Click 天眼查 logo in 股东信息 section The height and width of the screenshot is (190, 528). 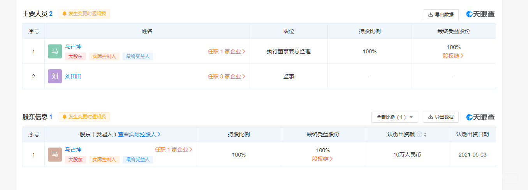tap(481, 117)
